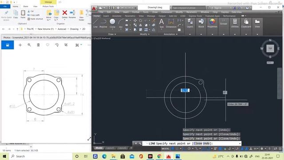Open the Utilities panel button
This screenshot has width=284, height=160.
pos(235,24)
